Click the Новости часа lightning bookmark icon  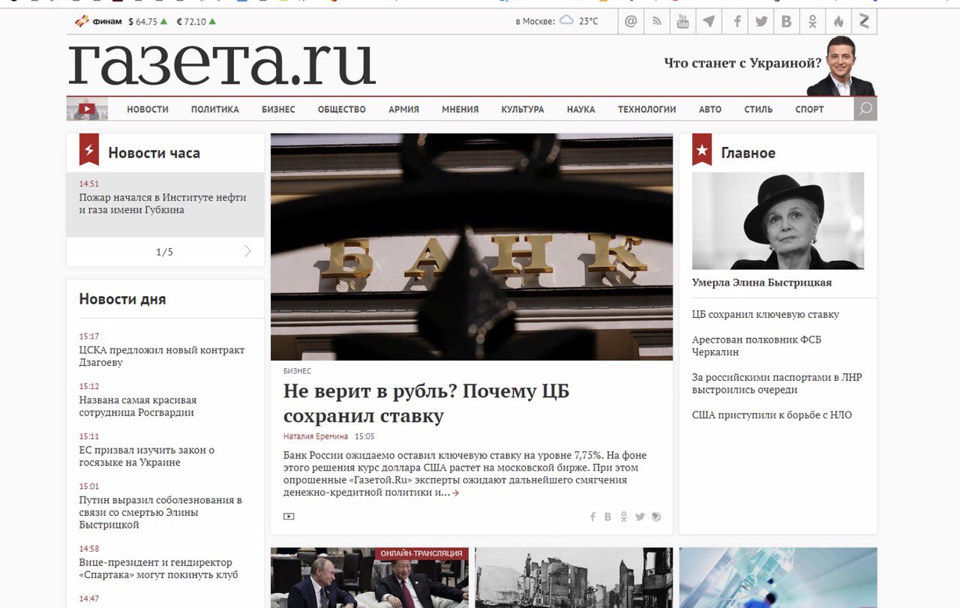[89, 150]
